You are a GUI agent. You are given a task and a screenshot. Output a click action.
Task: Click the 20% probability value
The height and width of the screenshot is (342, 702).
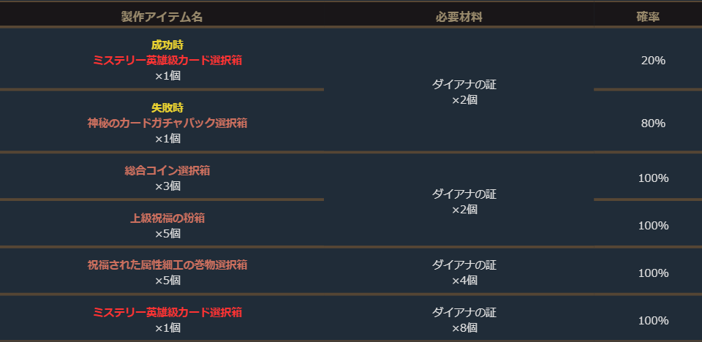(653, 61)
